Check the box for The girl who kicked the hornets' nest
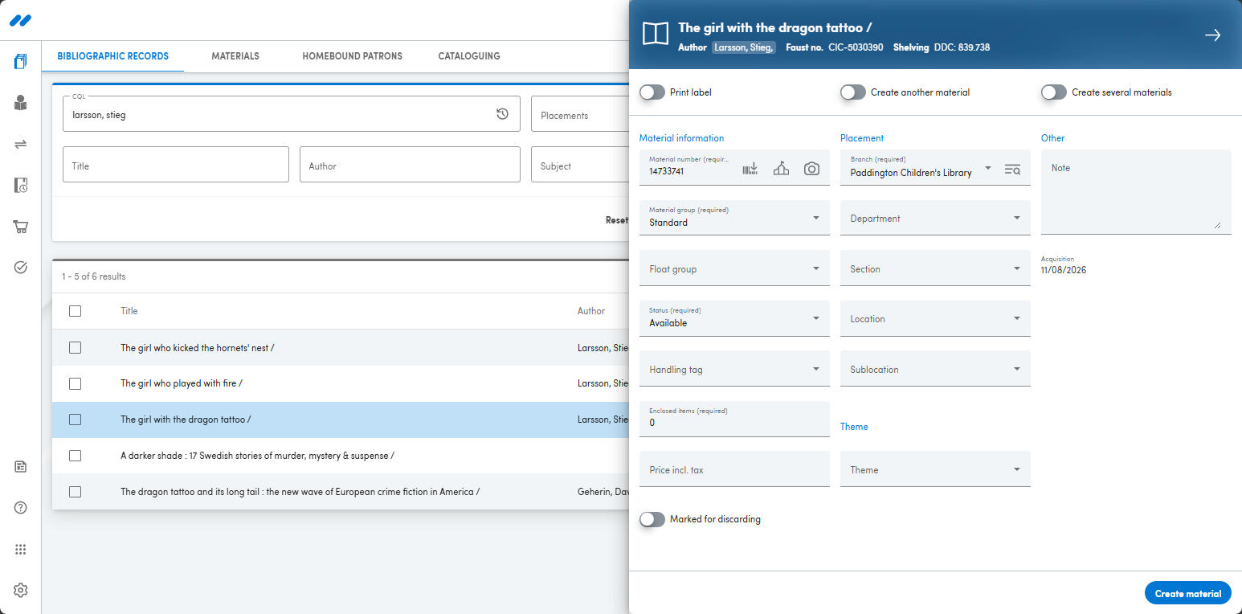The image size is (1242, 614). pos(75,348)
